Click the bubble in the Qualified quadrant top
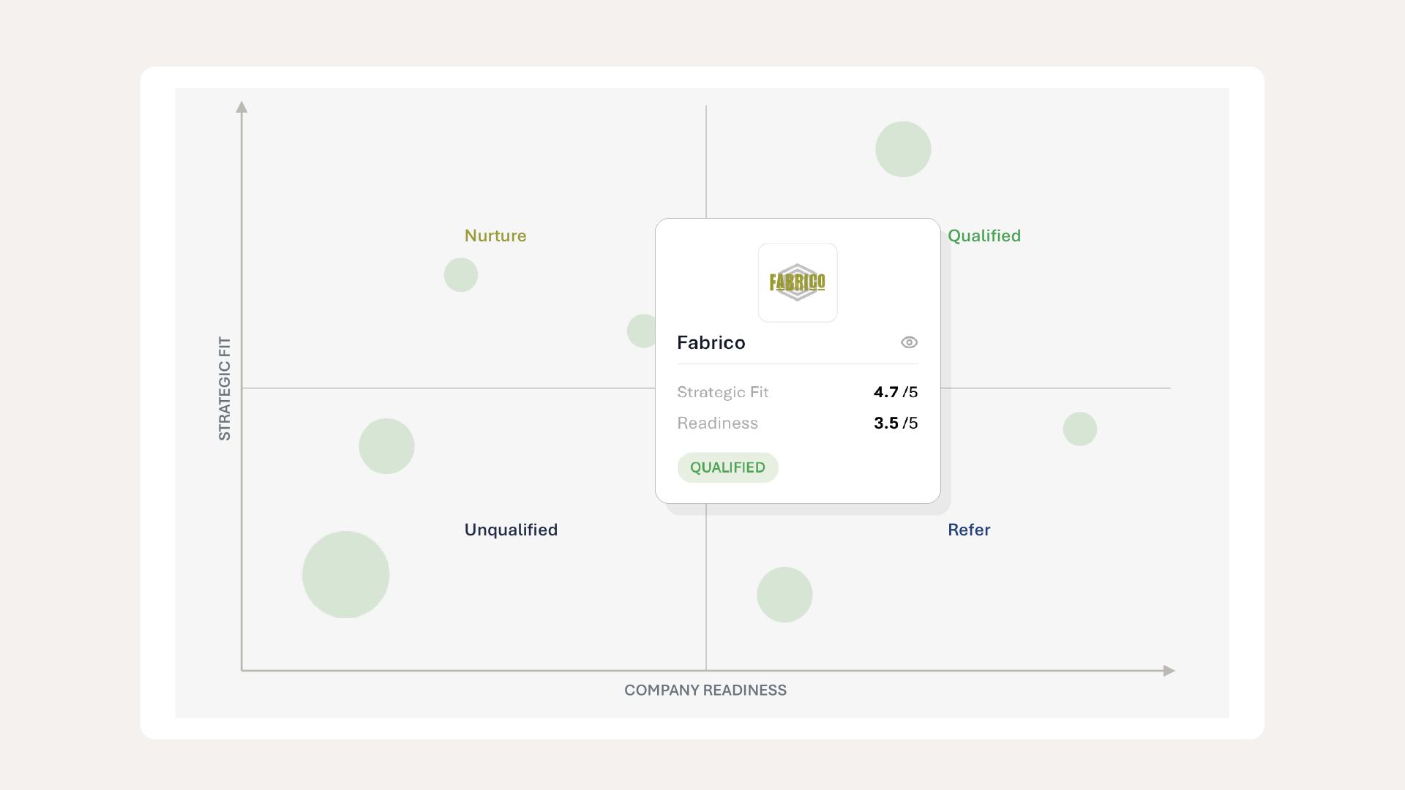 902,148
